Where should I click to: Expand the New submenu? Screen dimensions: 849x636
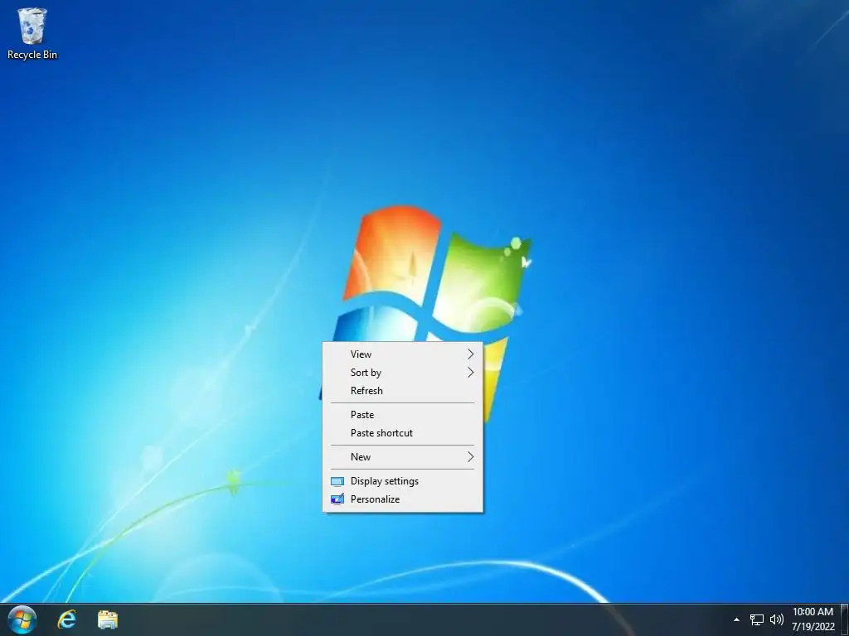tap(402, 457)
